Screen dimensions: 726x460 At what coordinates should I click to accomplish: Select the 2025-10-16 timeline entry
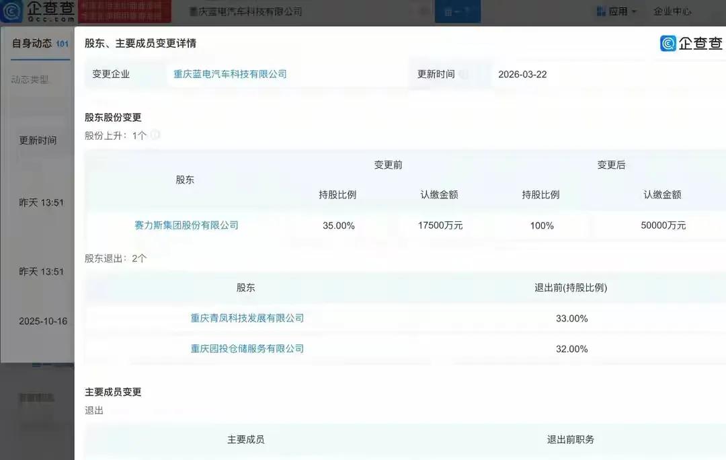coord(43,321)
